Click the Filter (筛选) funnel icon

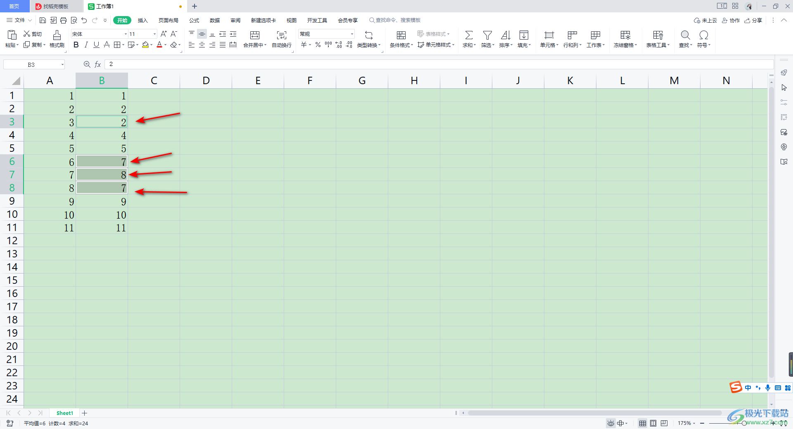(x=487, y=35)
